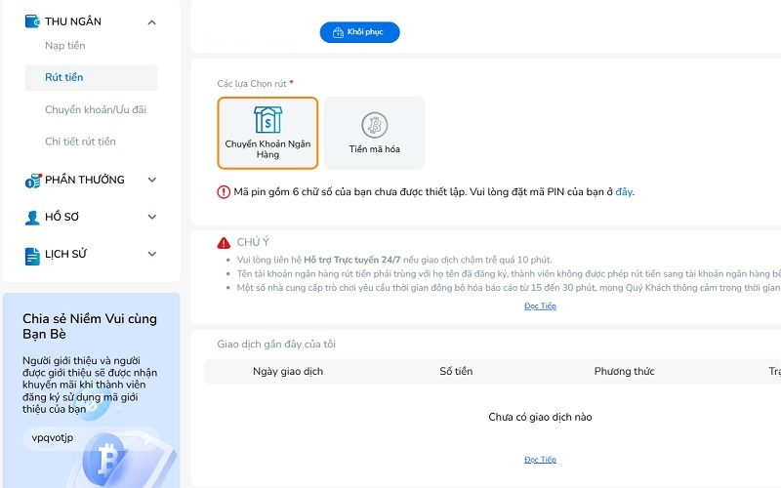781x488 pixels.
Task: Follow the 'đây' link to set PIN
Action: point(623,192)
